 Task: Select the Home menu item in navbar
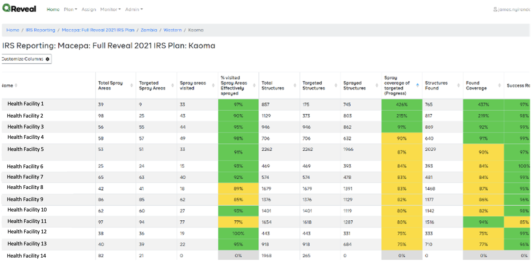click(x=53, y=10)
